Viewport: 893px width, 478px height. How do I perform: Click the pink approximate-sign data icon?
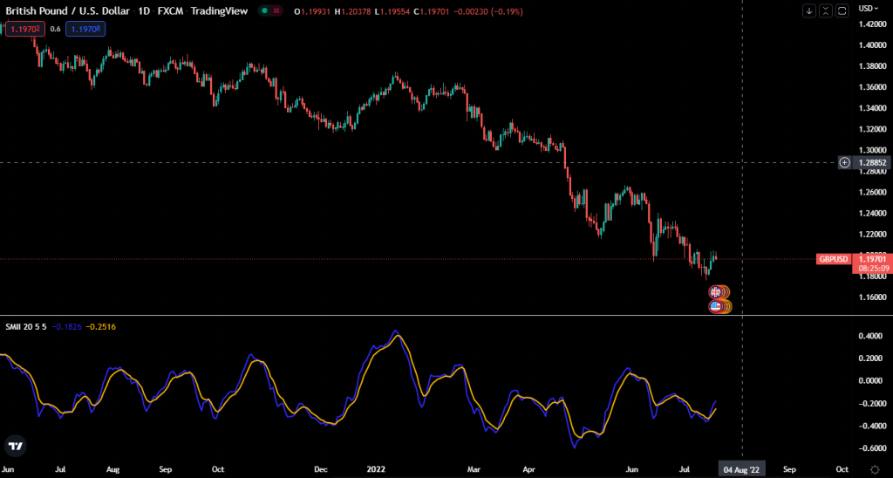tap(276, 10)
